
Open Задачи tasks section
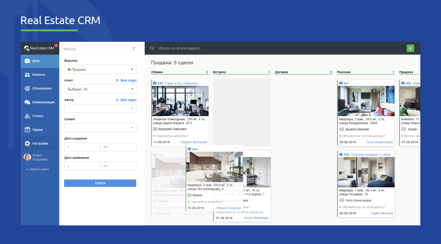pos(40,130)
